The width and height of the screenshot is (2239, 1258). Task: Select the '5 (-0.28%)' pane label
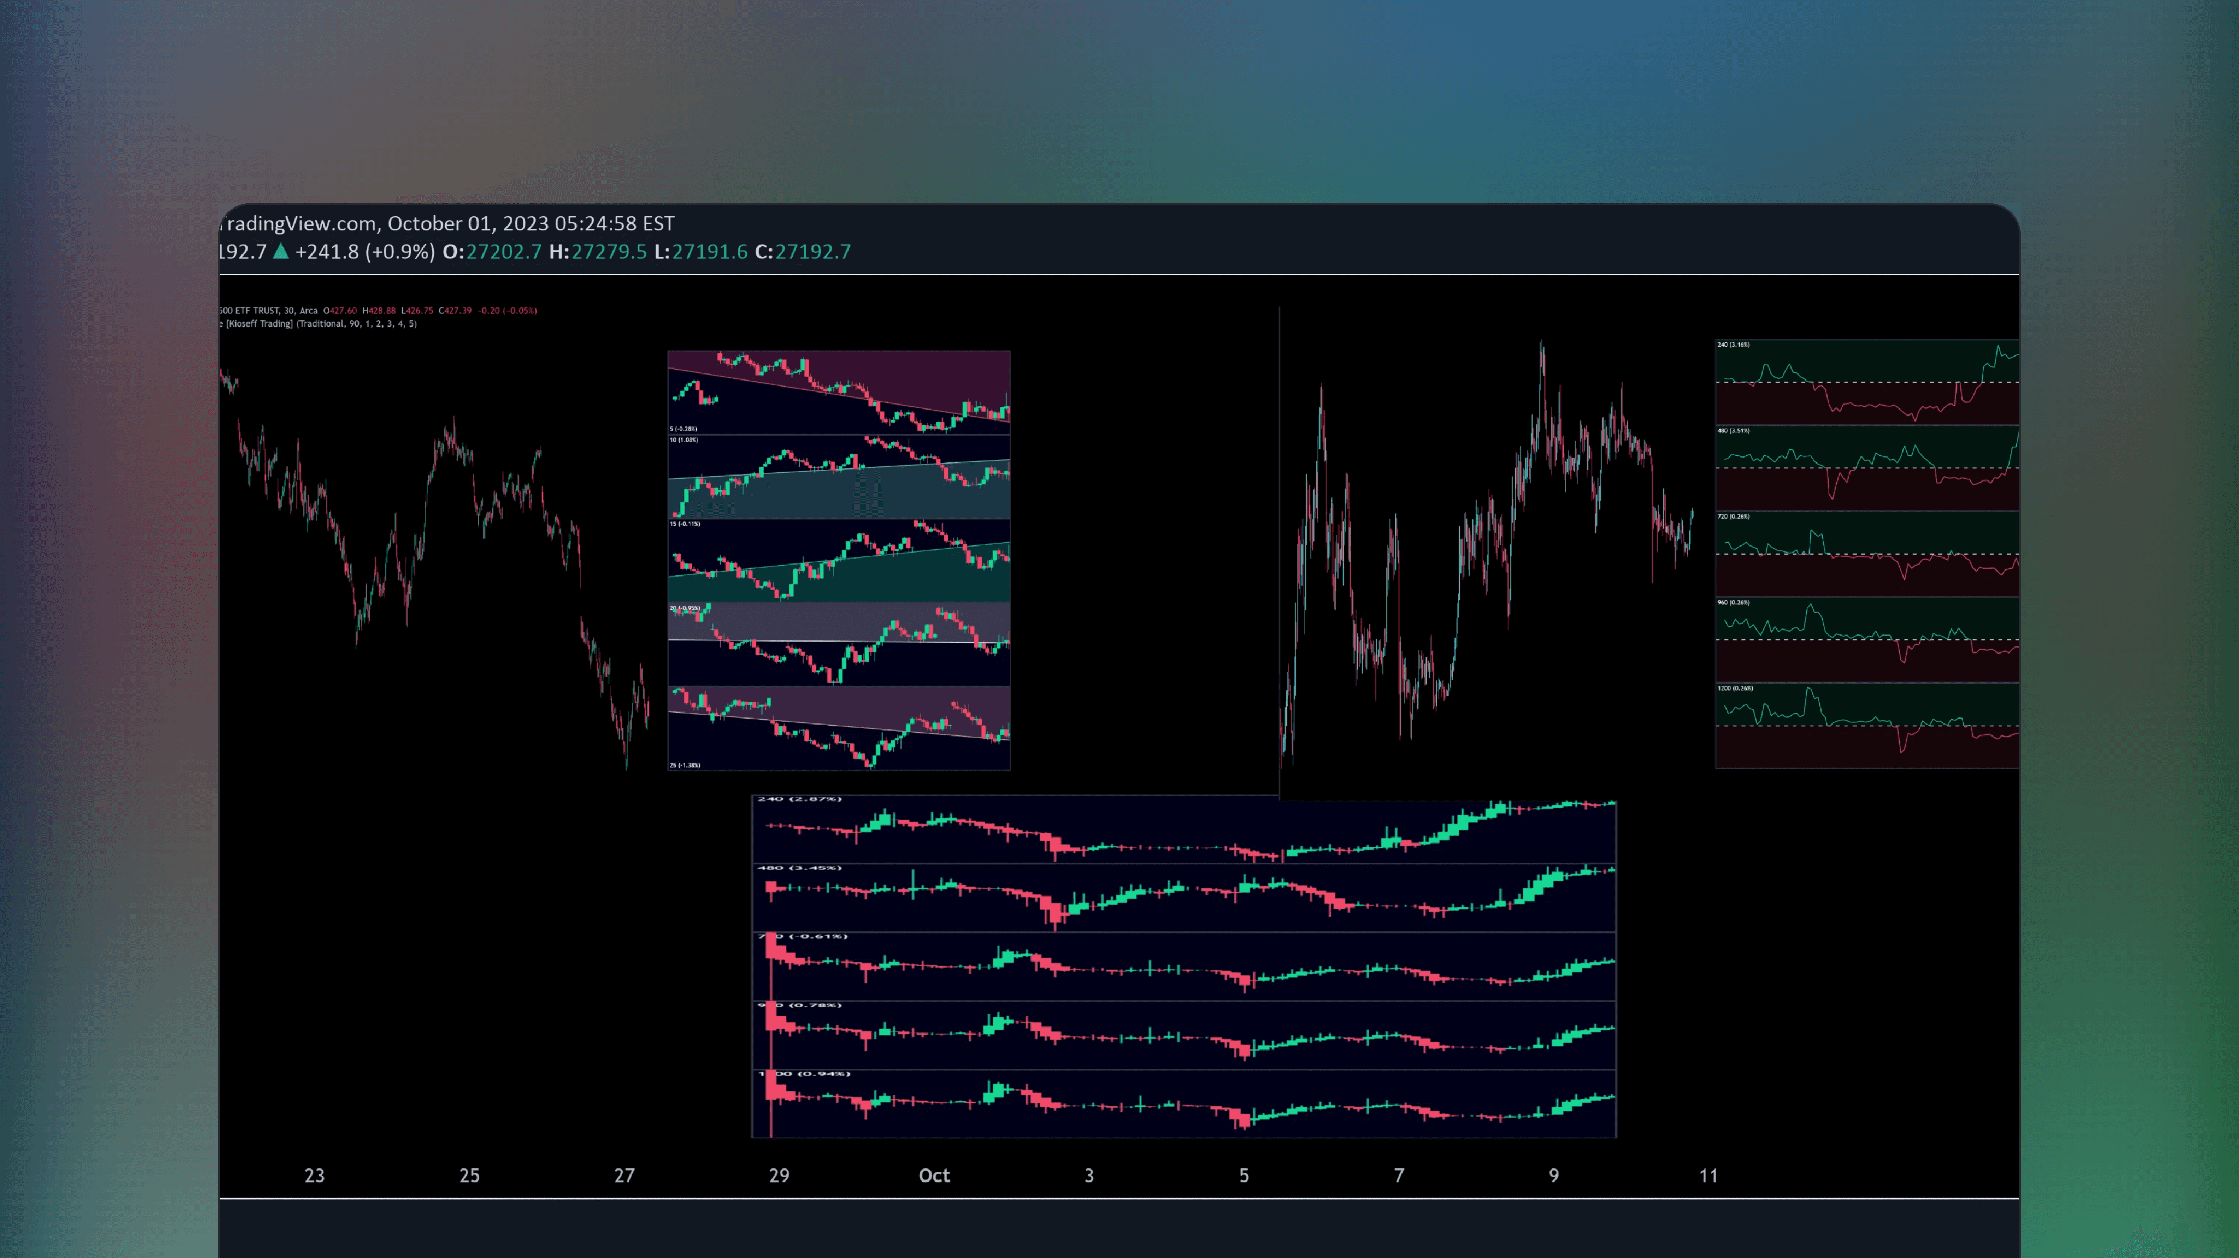(684, 429)
